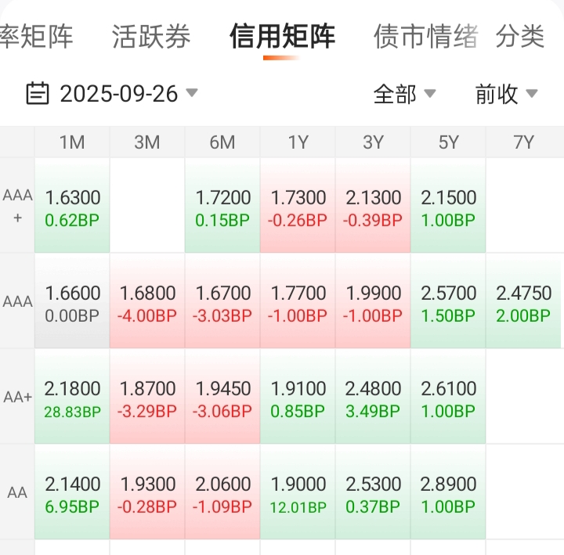Tap the AA+ 1M cell with 28.83BP
Image resolution: width=564 pixels, height=555 pixels.
tap(72, 398)
